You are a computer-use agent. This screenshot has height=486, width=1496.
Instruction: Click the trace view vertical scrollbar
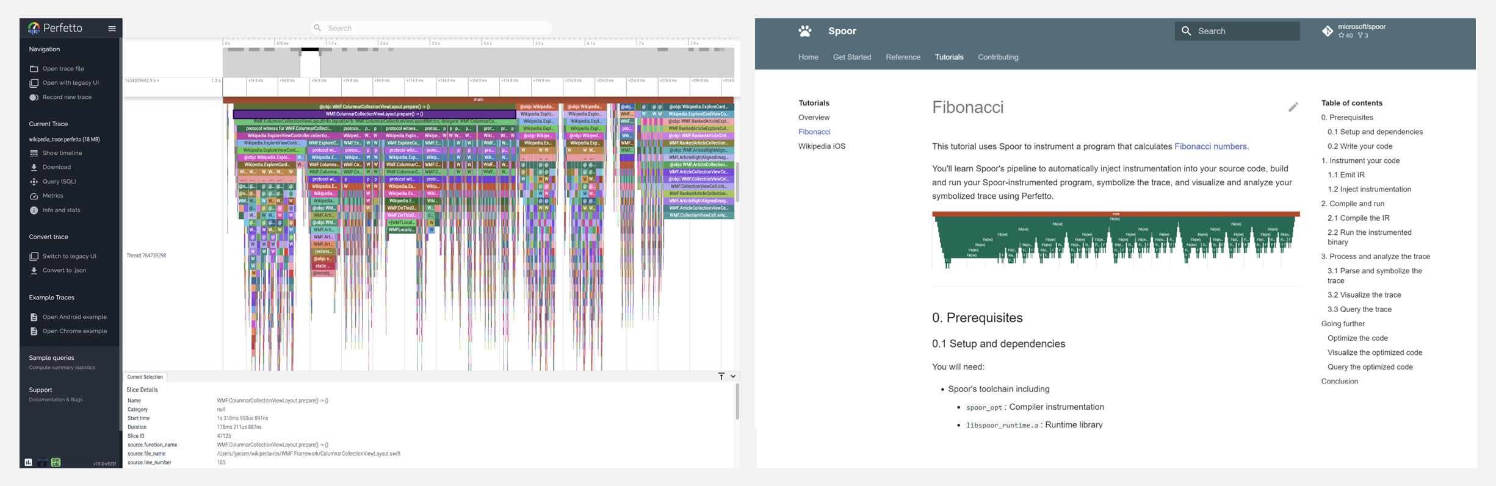click(737, 182)
